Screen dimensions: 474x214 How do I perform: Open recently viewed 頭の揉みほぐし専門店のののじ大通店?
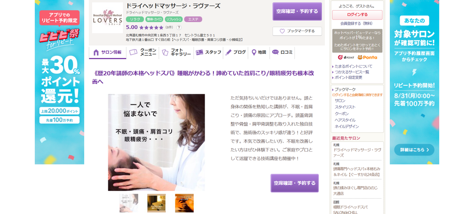(x=355, y=190)
